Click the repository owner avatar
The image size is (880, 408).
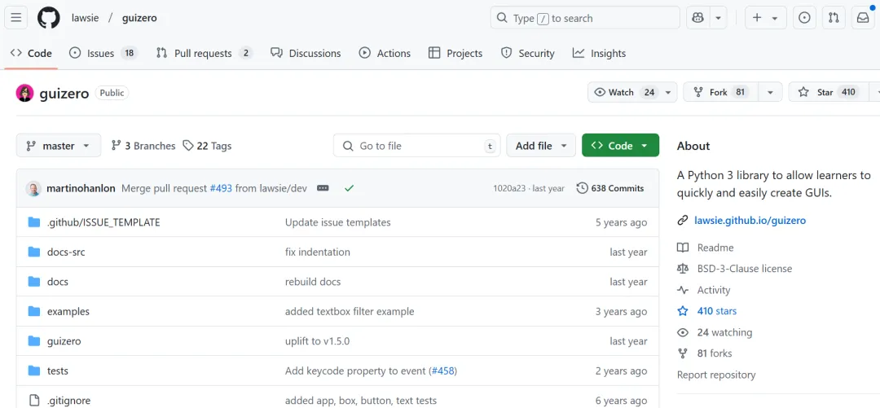(24, 93)
